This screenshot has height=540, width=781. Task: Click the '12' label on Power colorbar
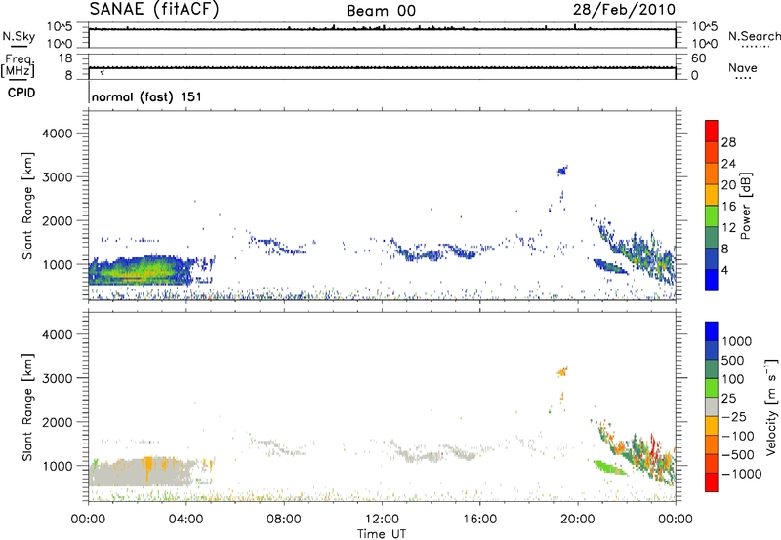pos(728,228)
